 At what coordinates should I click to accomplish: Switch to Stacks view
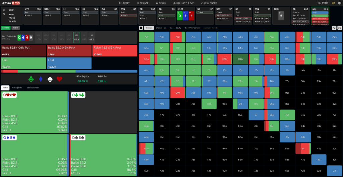coord(6,28)
